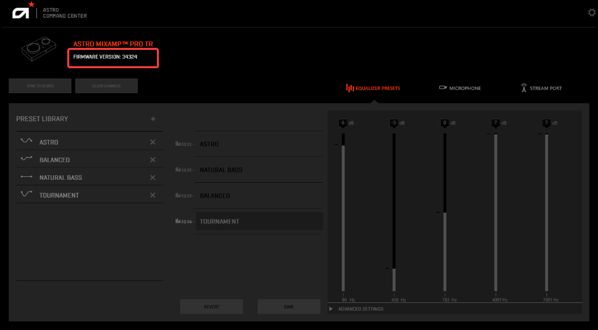Screen dimensions: 598x330
Task: Delete the ASTRO preset from the library
Action: (x=152, y=142)
